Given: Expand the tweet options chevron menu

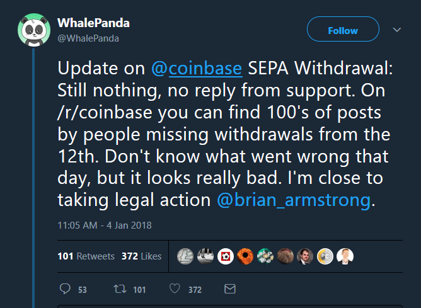Looking at the screenshot, I should 397,30.
